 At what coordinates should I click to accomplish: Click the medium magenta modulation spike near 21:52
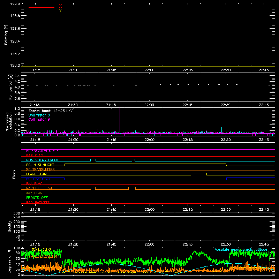130,126
